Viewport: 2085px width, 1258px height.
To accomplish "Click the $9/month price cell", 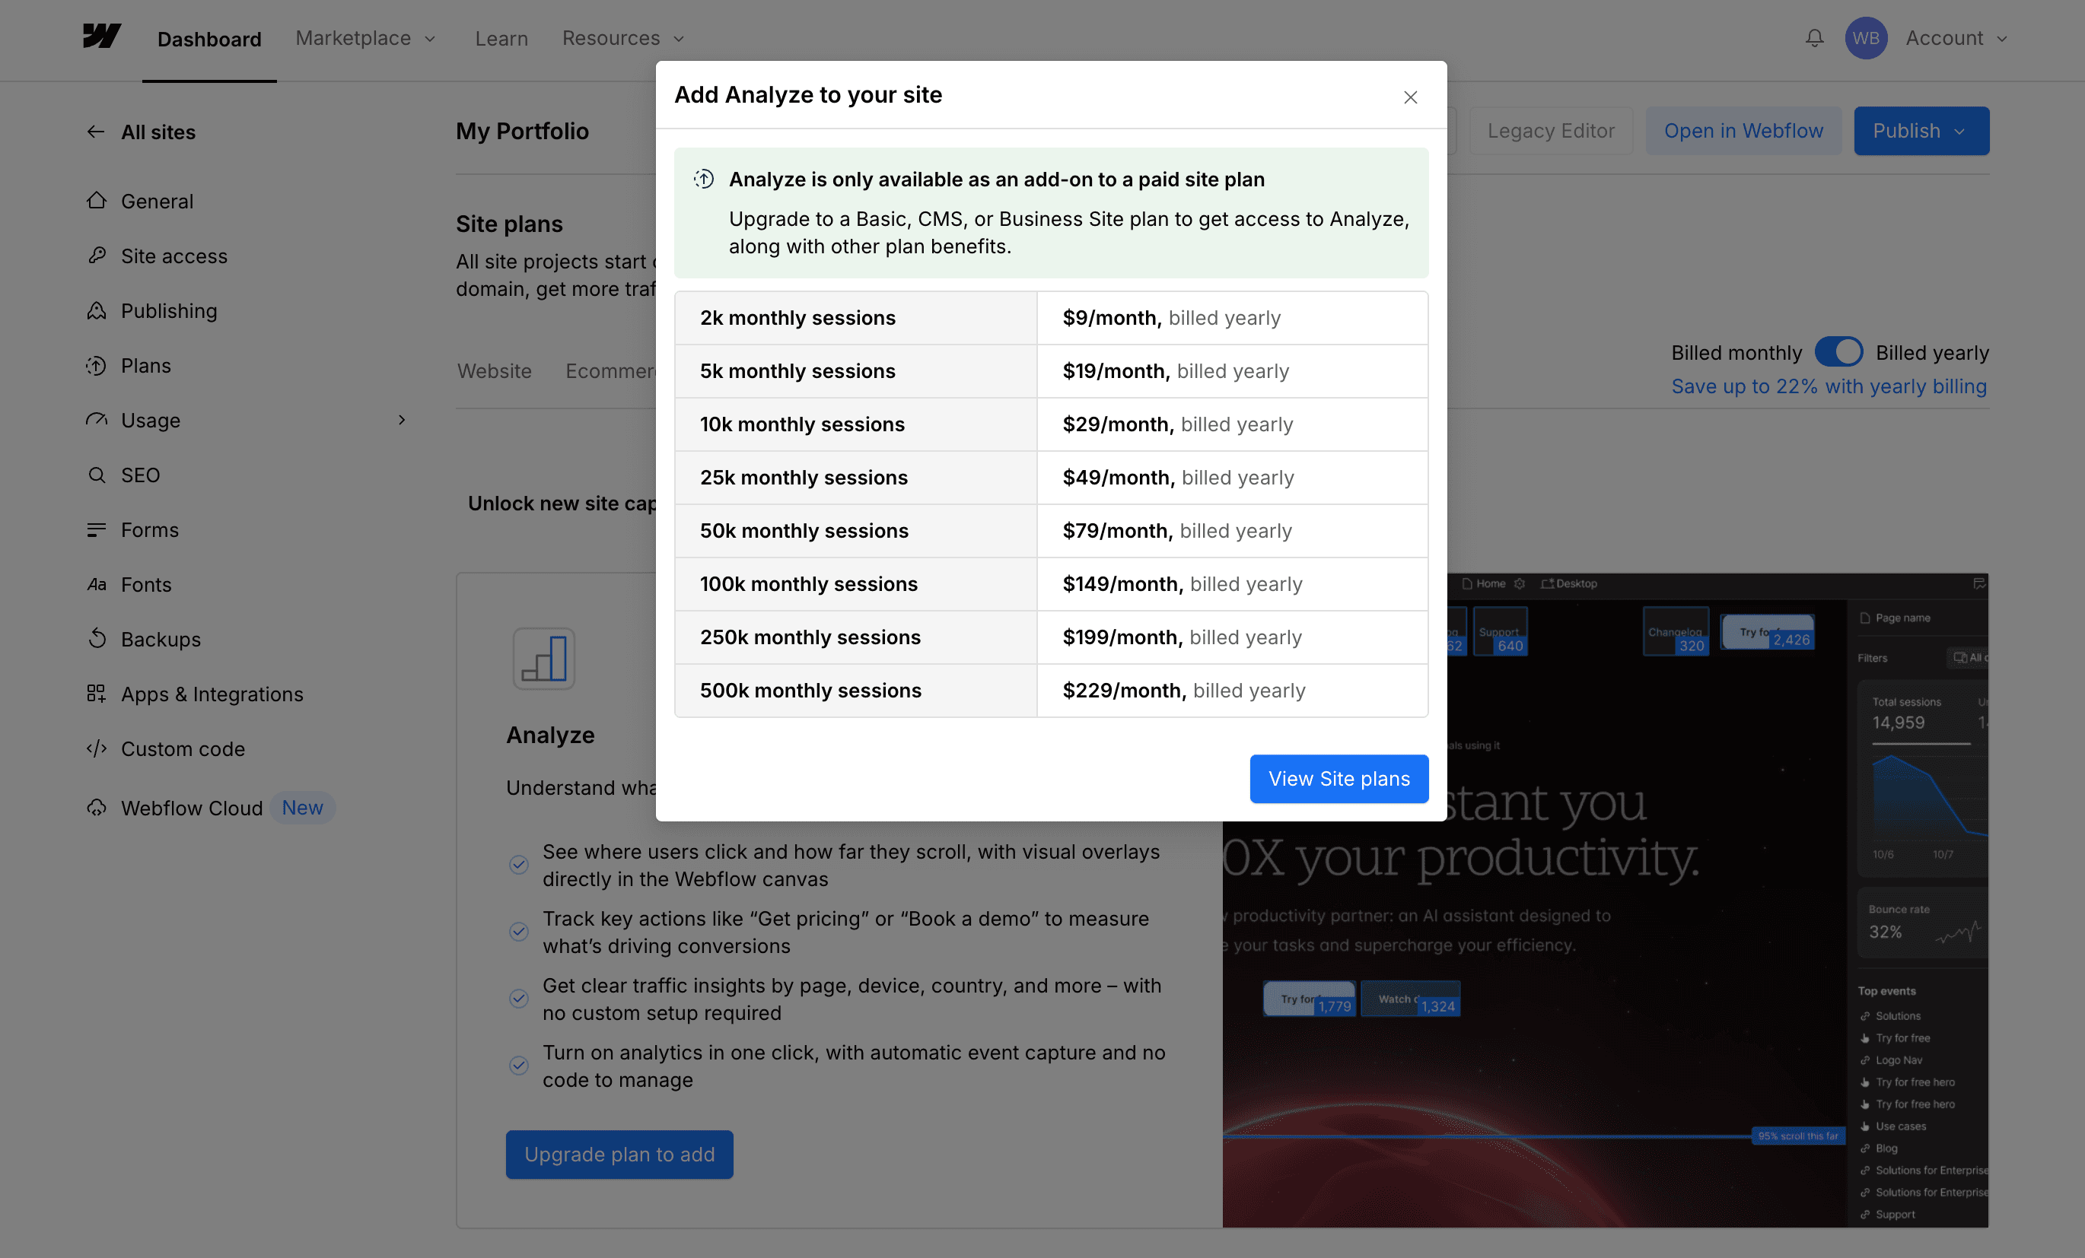I will [1232, 318].
